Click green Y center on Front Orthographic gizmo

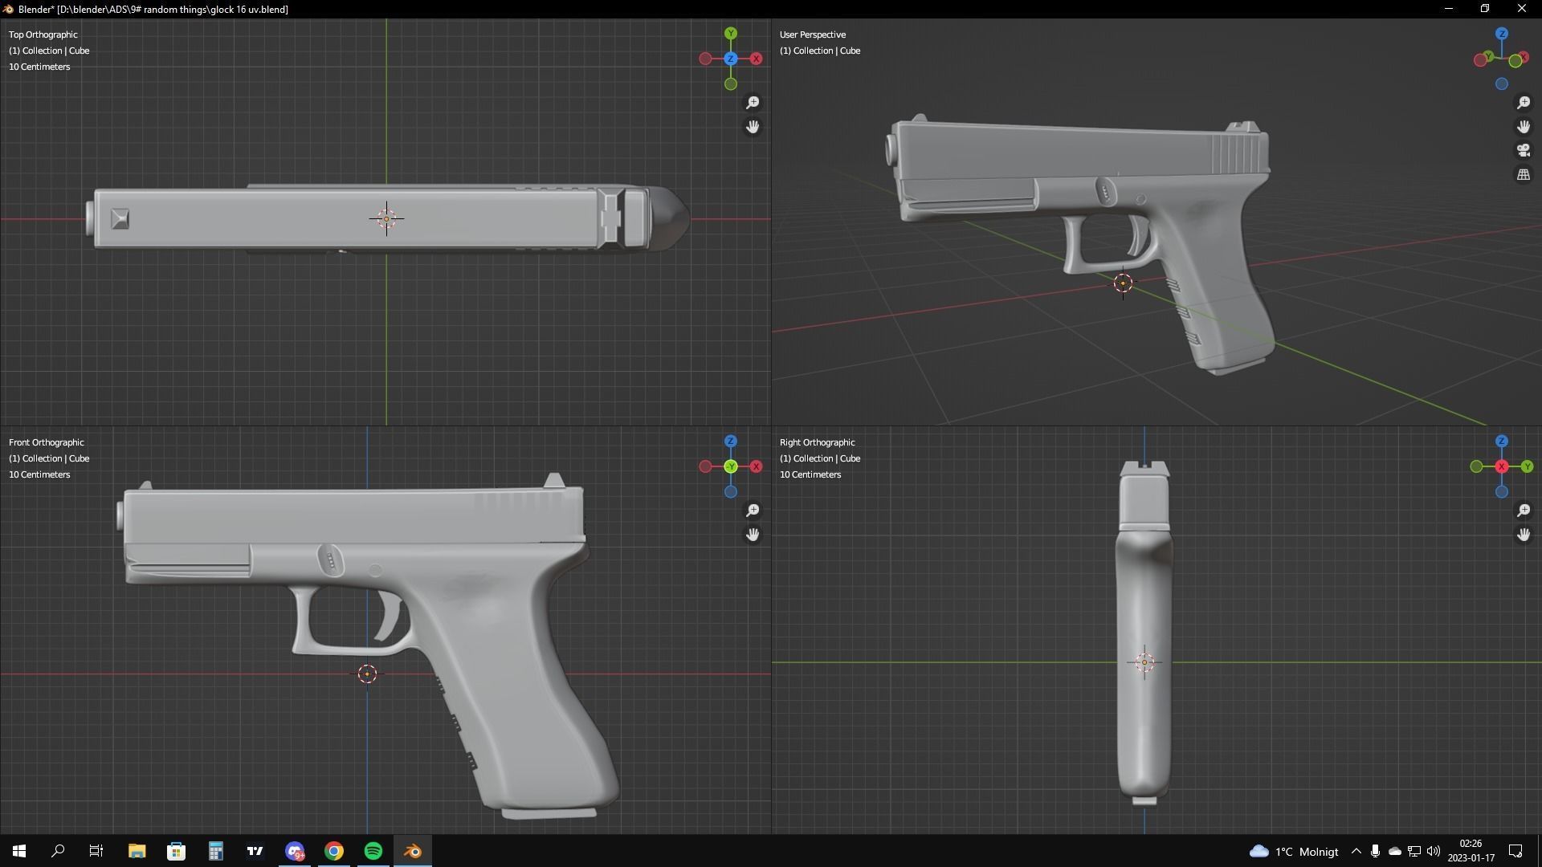click(x=731, y=466)
